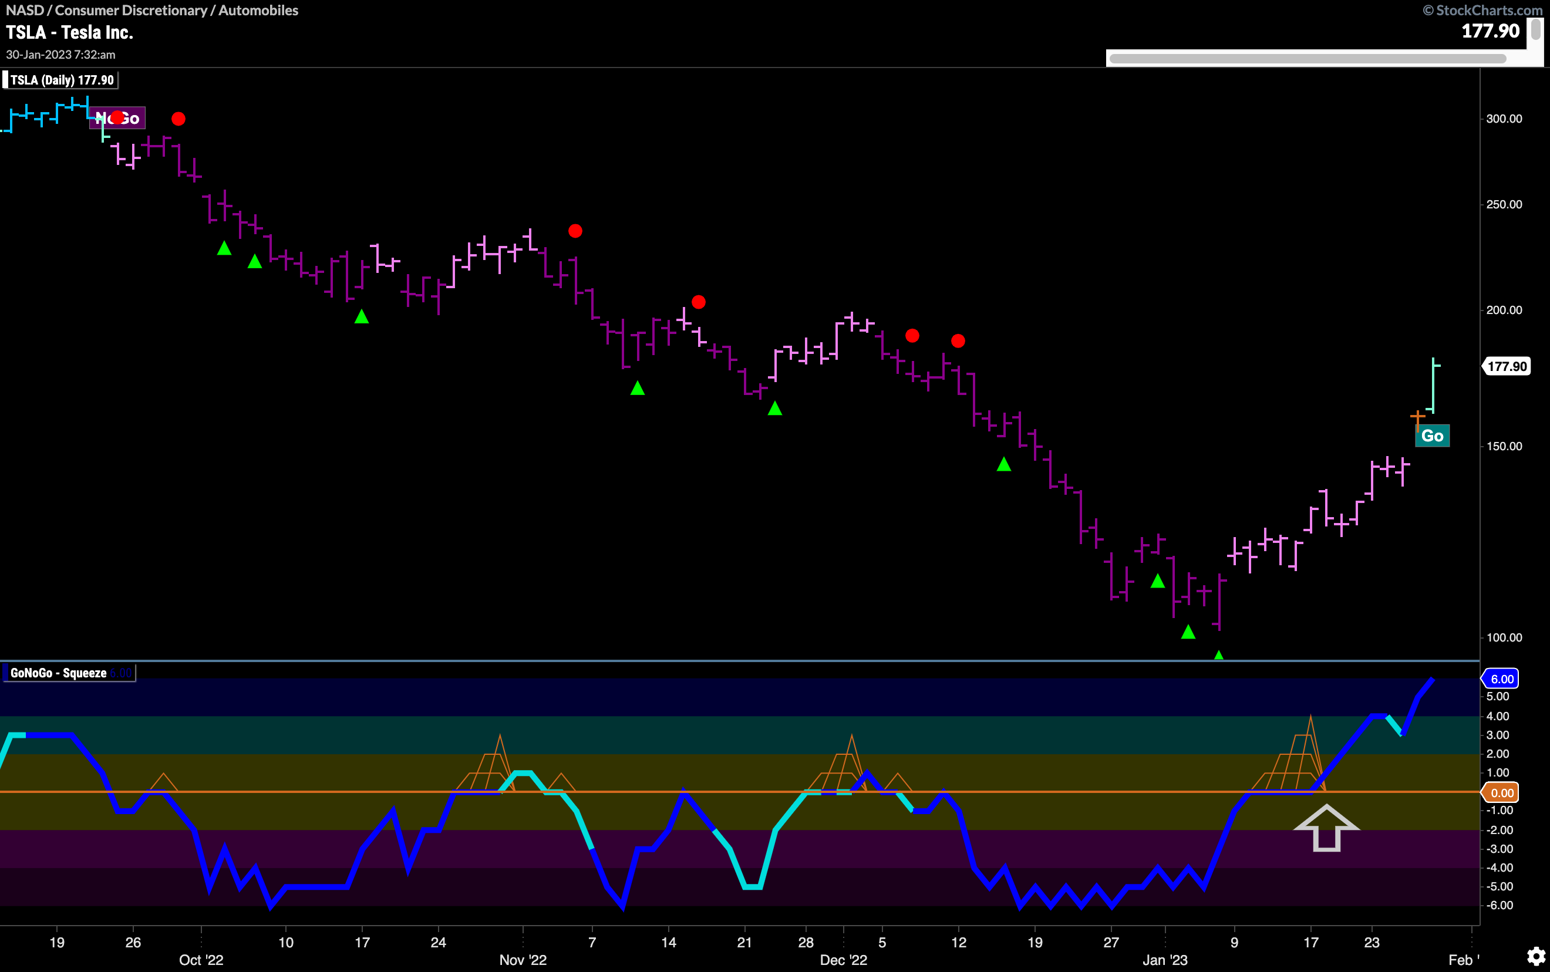
Task: Click the Nov '22 date axis label
Action: (x=523, y=960)
